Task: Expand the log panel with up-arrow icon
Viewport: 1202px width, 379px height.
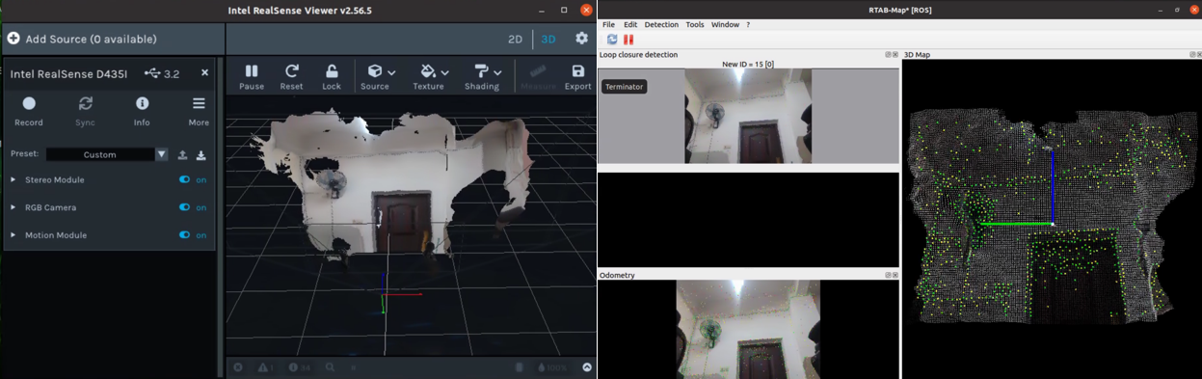Action: pyautogui.click(x=587, y=367)
